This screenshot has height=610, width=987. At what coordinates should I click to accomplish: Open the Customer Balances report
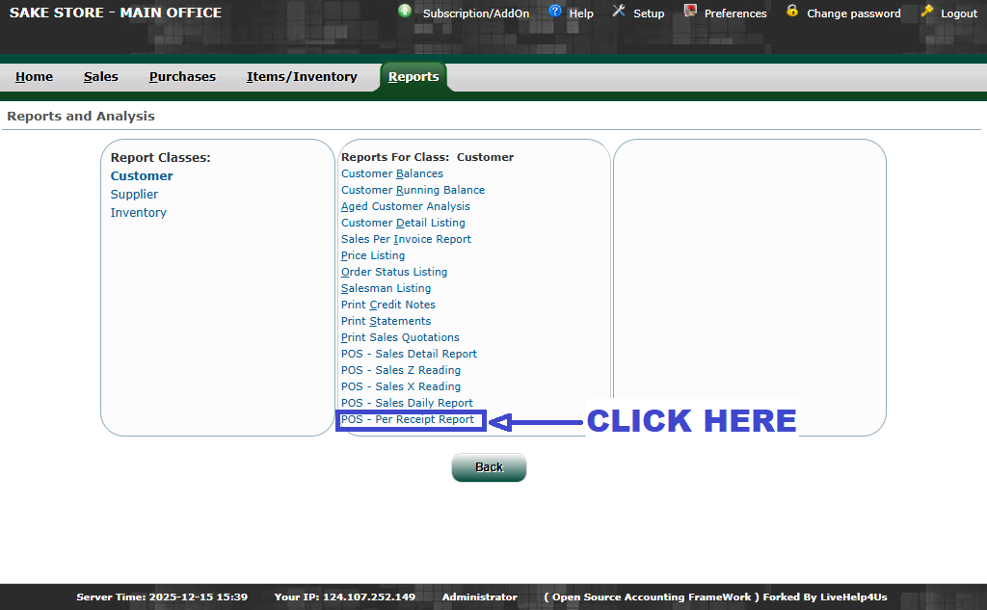(x=392, y=174)
